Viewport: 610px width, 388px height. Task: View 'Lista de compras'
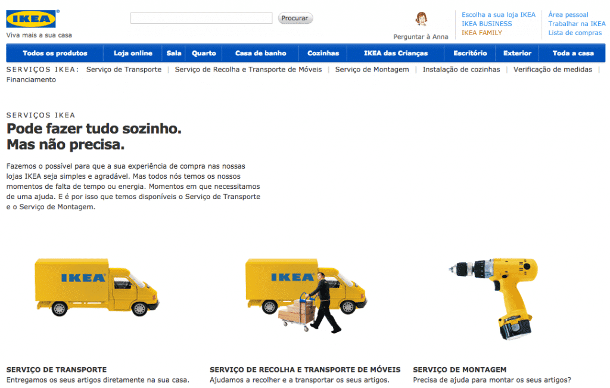[574, 33]
